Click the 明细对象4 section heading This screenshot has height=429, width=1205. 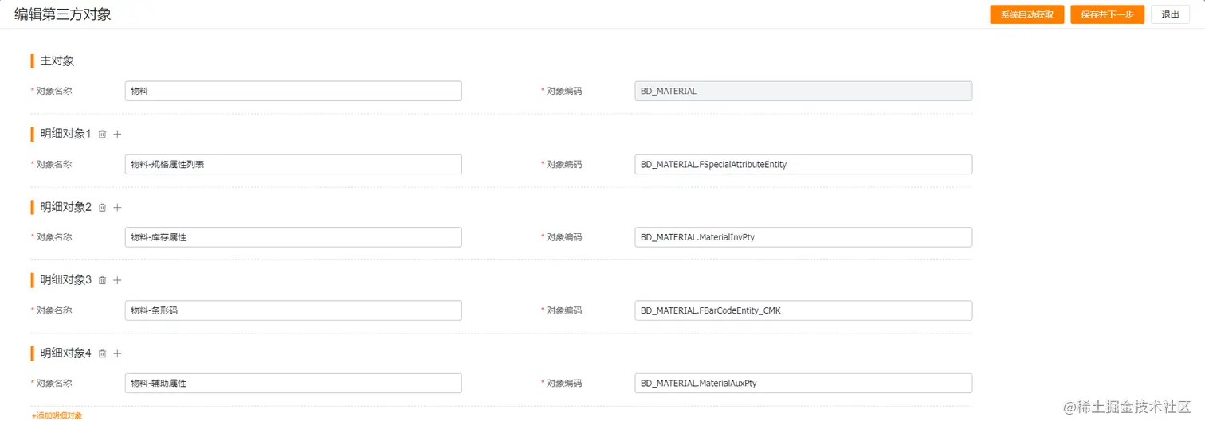click(x=66, y=353)
